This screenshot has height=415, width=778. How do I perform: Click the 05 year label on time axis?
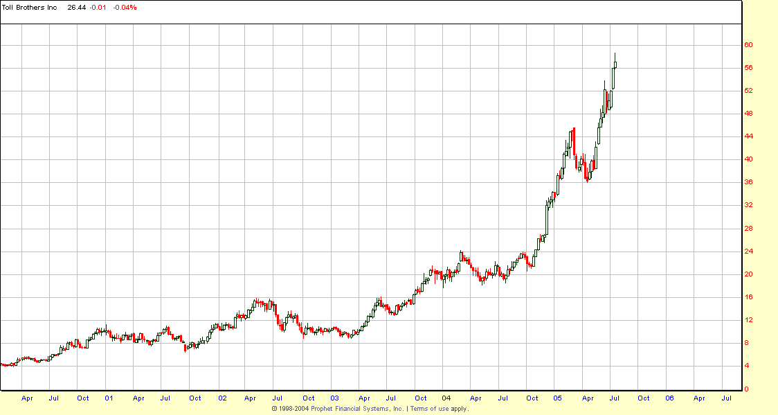(558, 398)
